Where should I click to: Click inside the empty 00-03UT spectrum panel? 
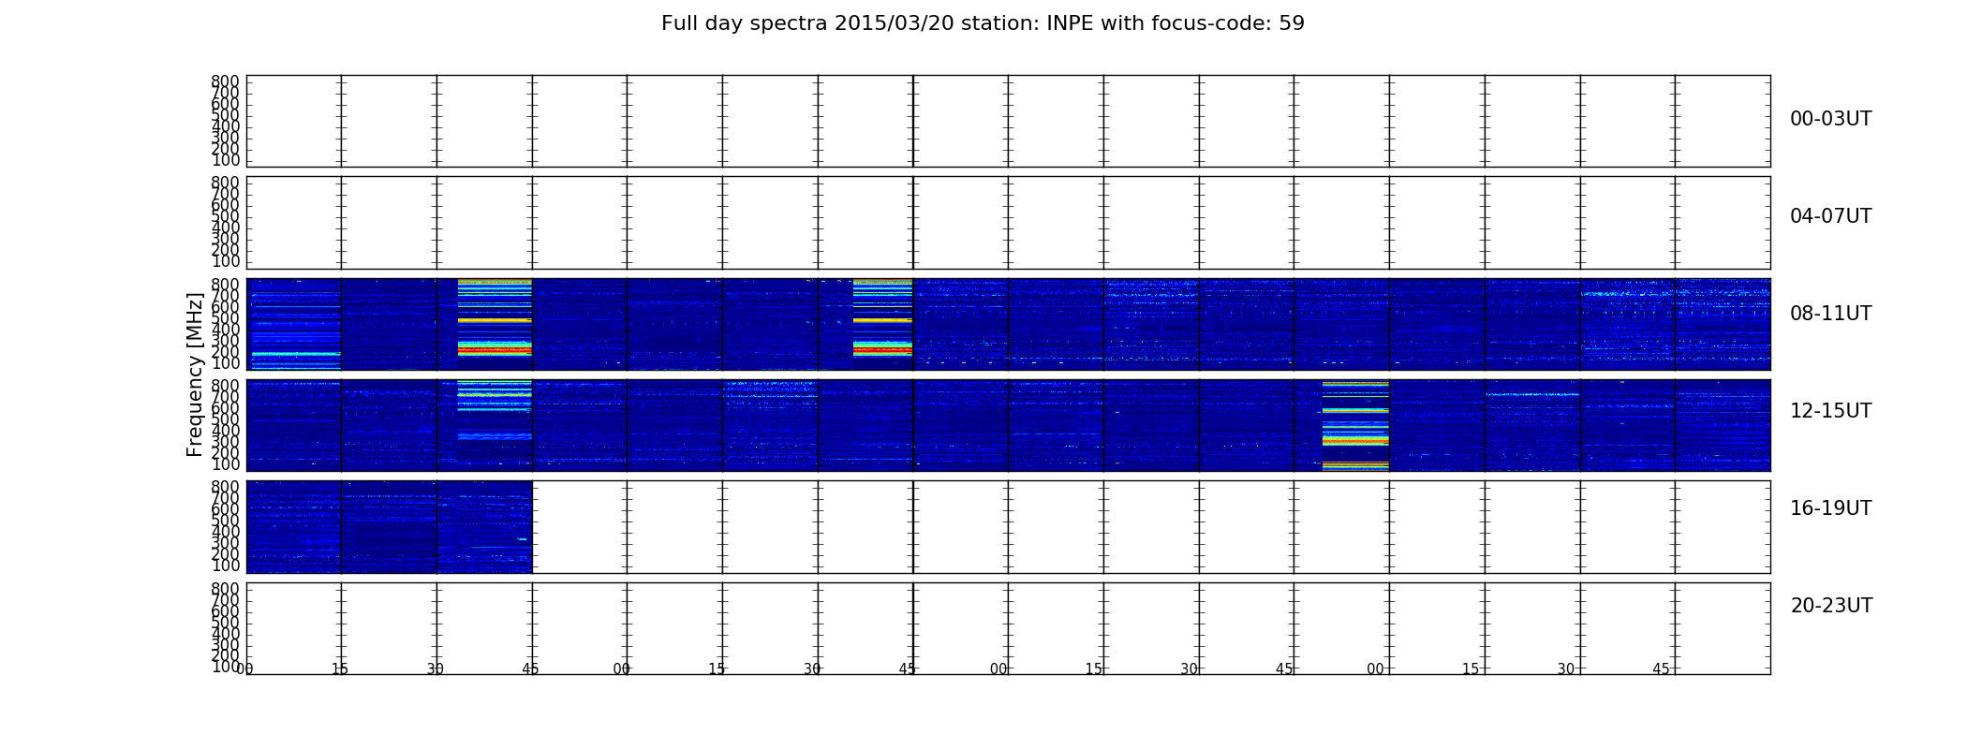[1008, 122]
